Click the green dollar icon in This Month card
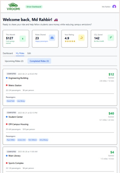120x173 pixels. pyautogui.click(x=23, y=39)
